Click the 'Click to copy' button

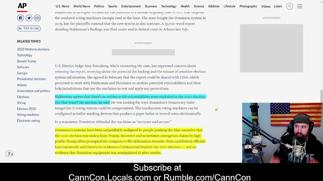click(29, 28)
